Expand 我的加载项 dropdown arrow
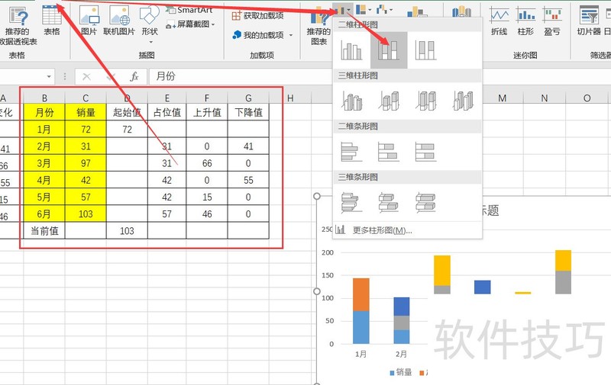Viewport: 611px width, 385px height. [290, 35]
